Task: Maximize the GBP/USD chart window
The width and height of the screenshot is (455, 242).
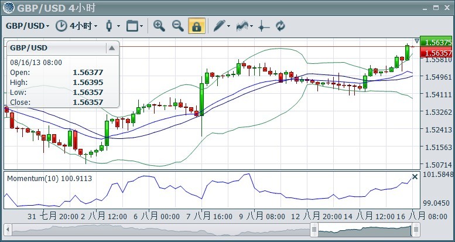Action: (x=436, y=8)
